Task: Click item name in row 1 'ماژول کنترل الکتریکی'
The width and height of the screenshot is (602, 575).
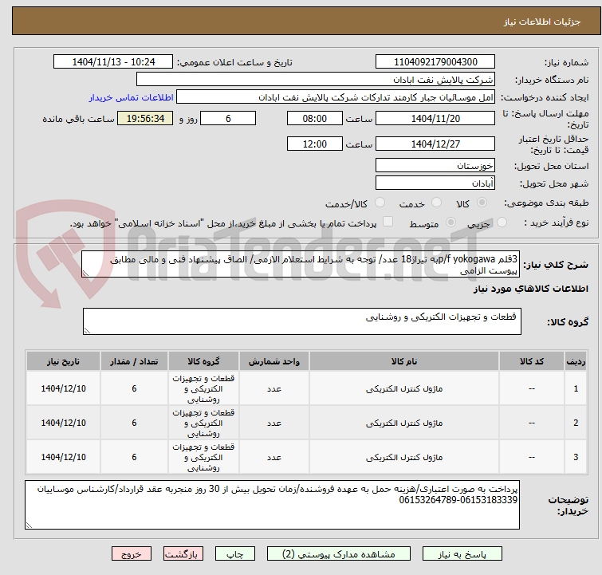Action: click(x=404, y=388)
